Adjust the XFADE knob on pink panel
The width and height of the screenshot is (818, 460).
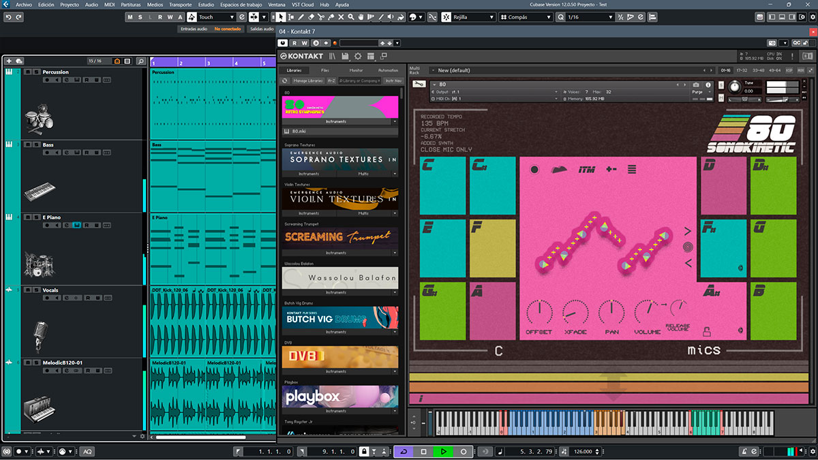575,312
